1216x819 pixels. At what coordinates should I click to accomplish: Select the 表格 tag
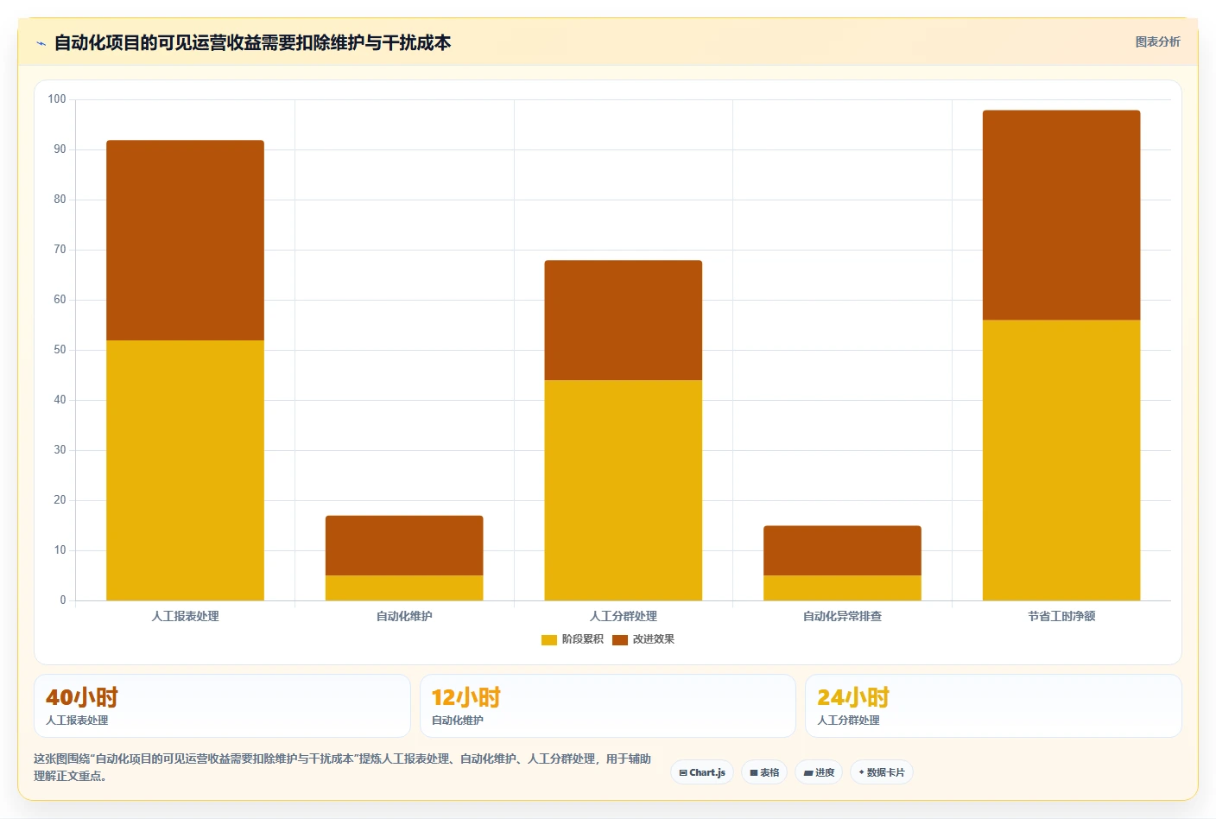click(764, 772)
